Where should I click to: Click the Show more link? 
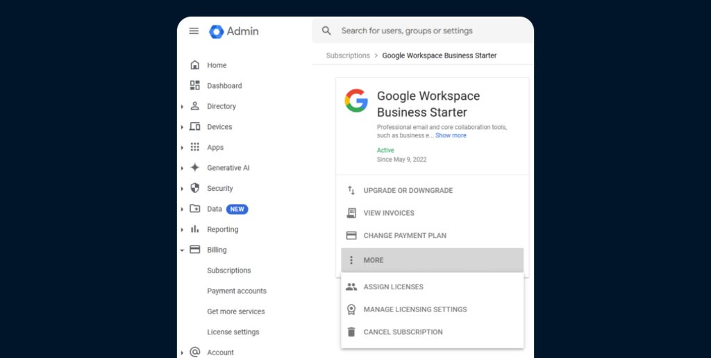point(451,135)
